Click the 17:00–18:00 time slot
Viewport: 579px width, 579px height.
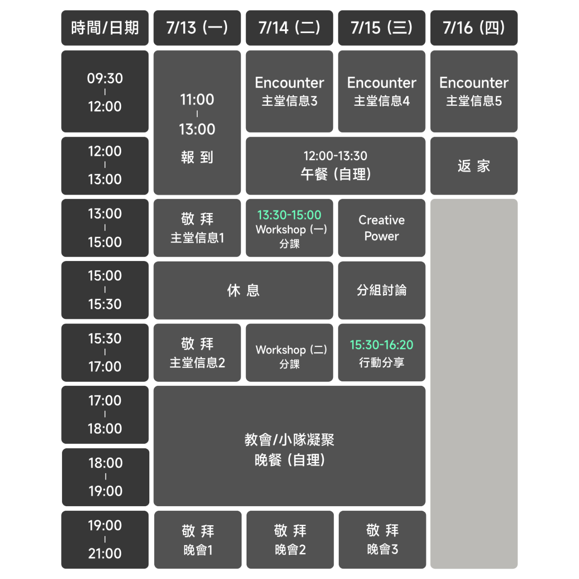(x=105, y=415)
